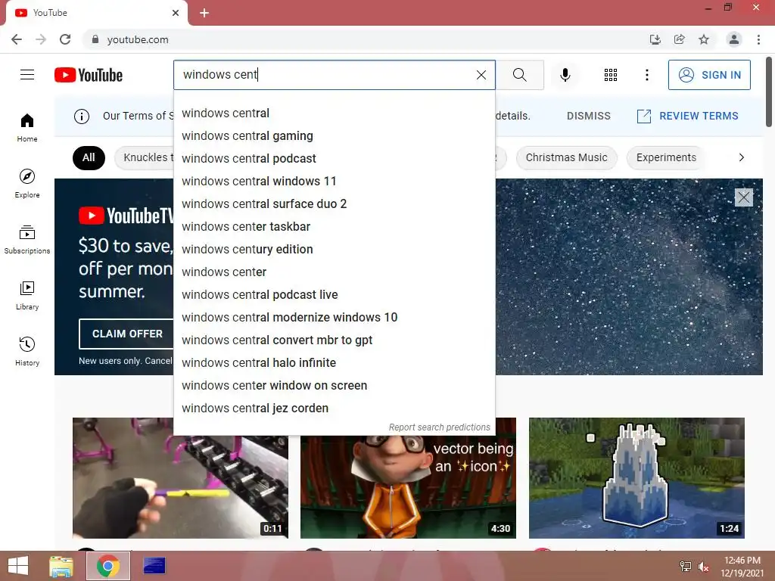This screenshot has height=581, width=775.
Task: Open the YouTube apps grid
Action: 611,75
